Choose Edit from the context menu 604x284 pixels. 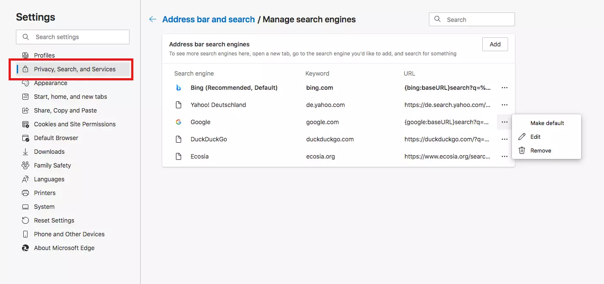tap(546, 137)
